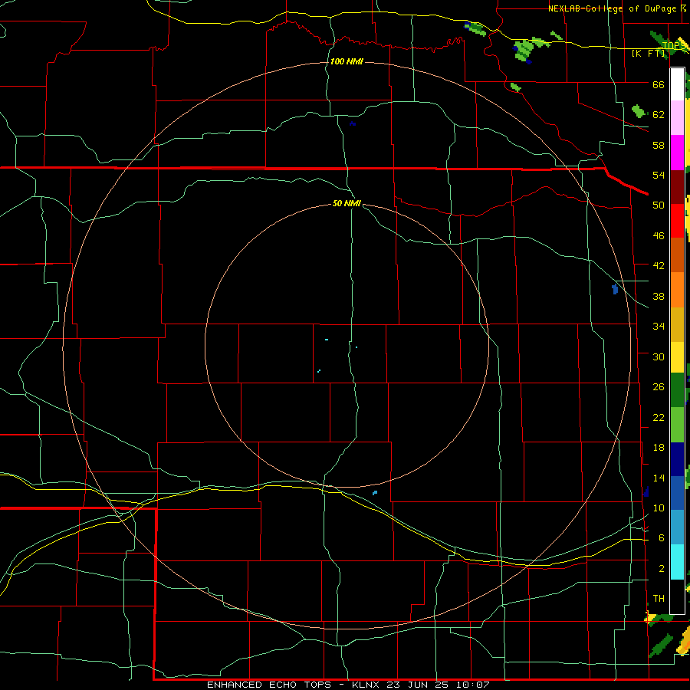The width and height of the screenshot is (690, 690).
Task: Click the 50 legend scale label
Action: 659,205
